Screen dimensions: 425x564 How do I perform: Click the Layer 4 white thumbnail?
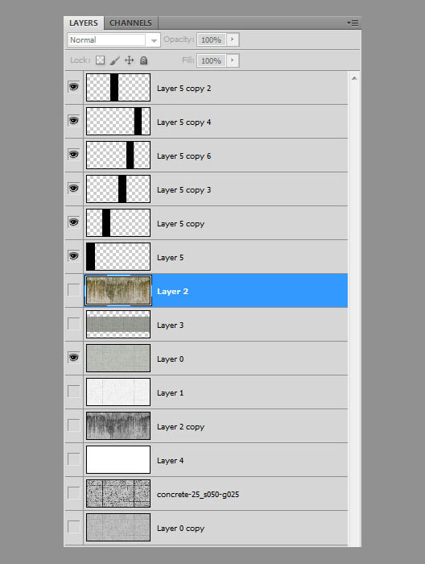tap(118, 460)
